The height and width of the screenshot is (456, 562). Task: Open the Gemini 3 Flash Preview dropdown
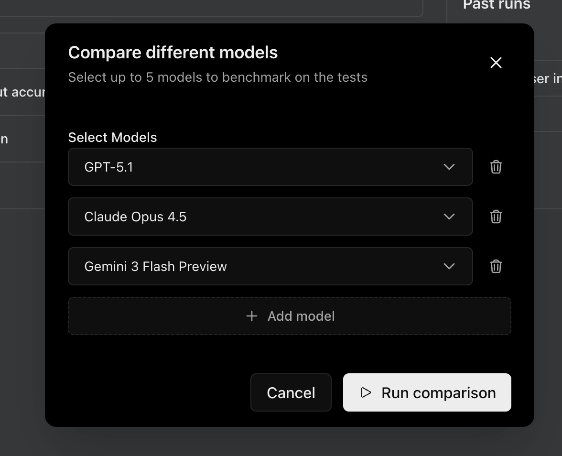tap(448, 266)
